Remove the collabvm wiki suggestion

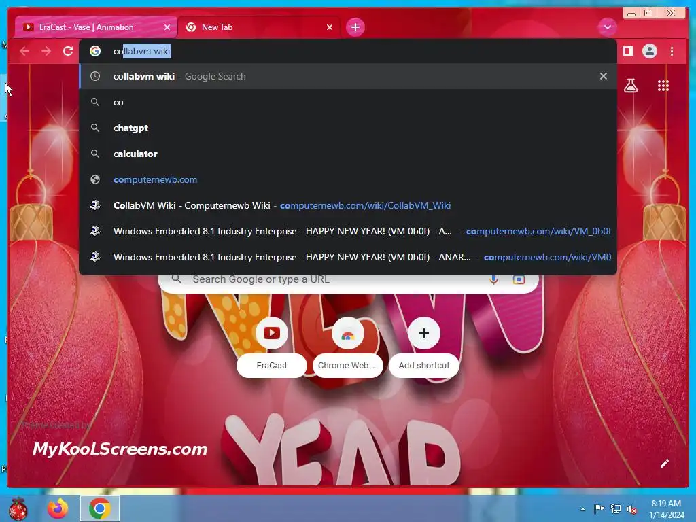[604, 76]
